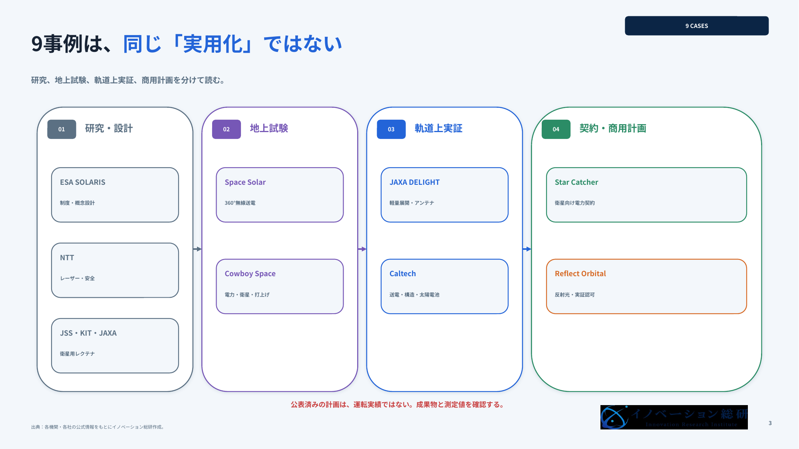Viewport: 799px width, 449px height.
Task: Click the "軌道上実証" column heading
Action: pyautogui.click(x=438, y=129)
